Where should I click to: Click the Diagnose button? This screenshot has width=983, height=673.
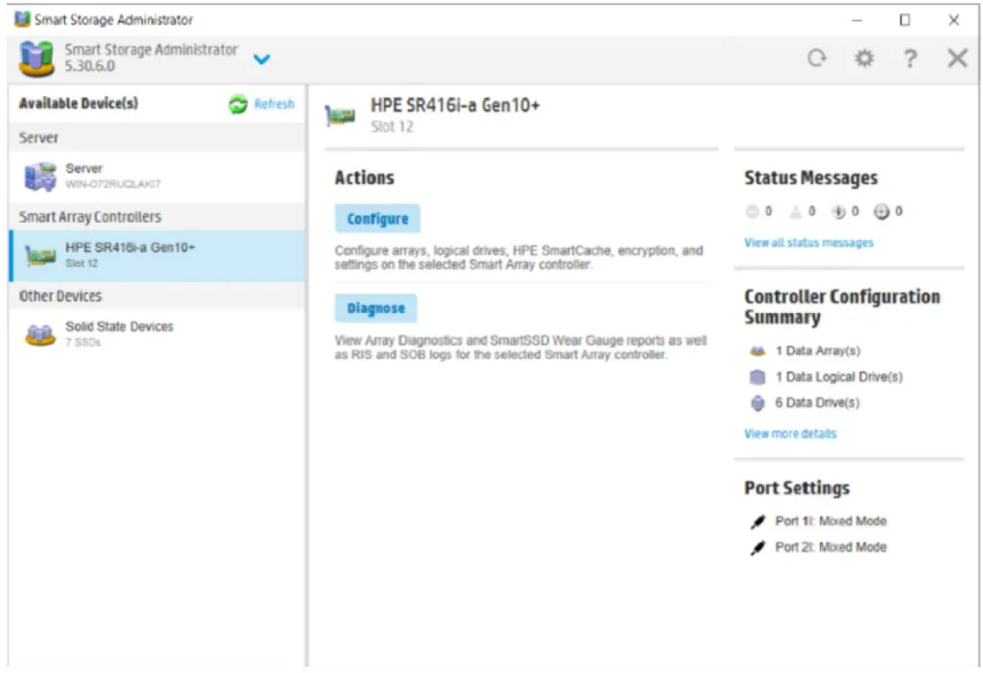tap(376, 308)
